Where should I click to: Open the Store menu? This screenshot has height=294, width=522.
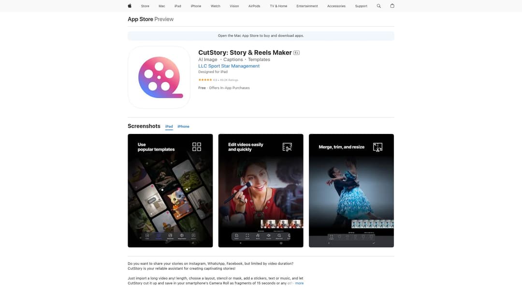(x=145, y=6)
